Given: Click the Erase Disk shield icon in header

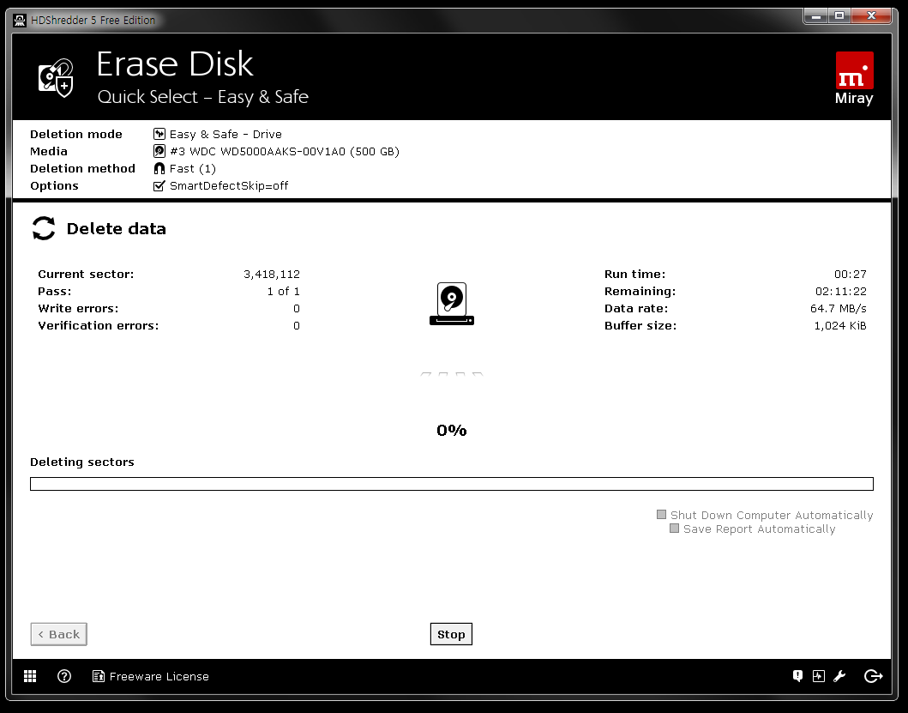Looking at the screenshot, I should 57,78.
